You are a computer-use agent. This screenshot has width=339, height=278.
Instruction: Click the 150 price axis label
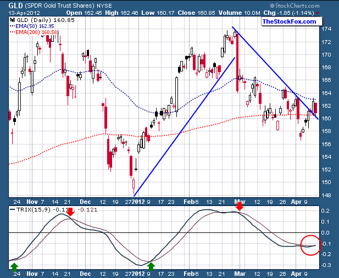[327, 182]
